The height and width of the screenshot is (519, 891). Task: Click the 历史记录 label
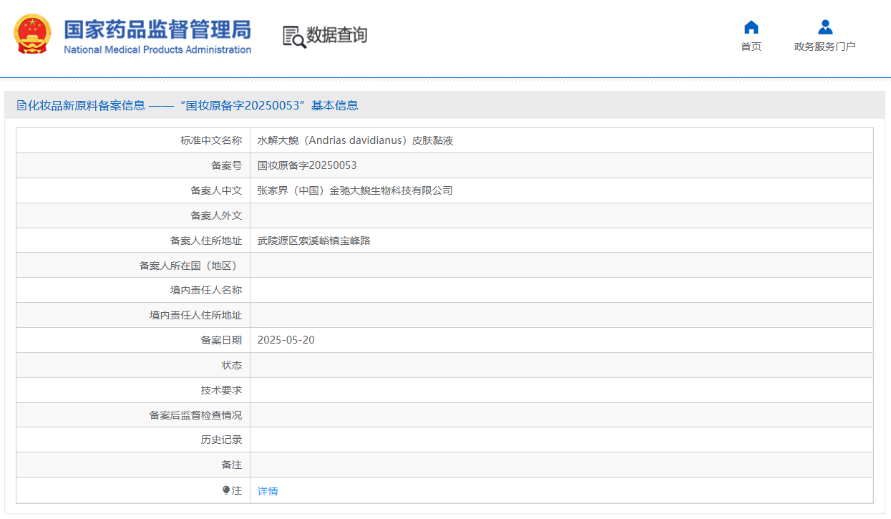pos(221,440)
